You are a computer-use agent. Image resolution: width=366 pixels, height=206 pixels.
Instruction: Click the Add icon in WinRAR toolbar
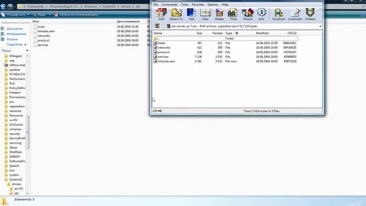point(161,14)
